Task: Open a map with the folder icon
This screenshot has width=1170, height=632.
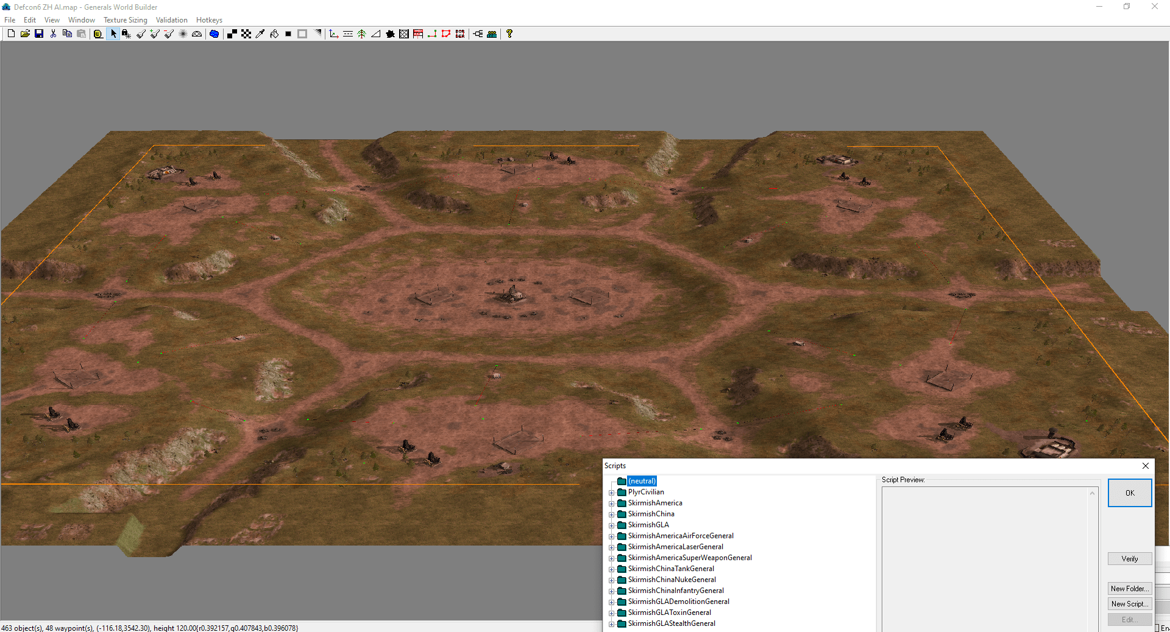Action: tap(25, 34)
